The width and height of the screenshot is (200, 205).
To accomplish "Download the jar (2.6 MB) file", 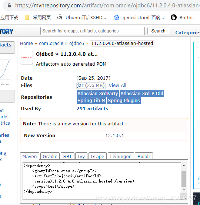I will pyautogui.click(x=91, y=86).
